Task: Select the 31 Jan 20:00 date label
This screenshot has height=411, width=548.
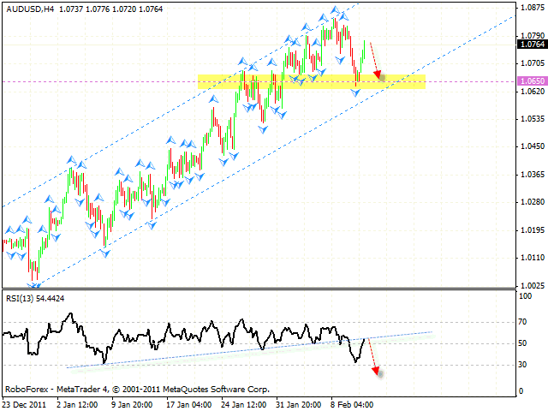Action: pos(300,403)
